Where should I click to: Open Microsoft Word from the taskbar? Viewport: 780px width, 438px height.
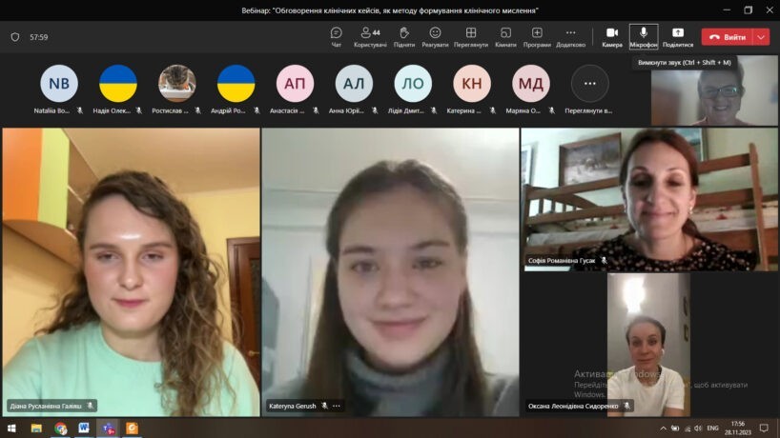coord(84,428)
